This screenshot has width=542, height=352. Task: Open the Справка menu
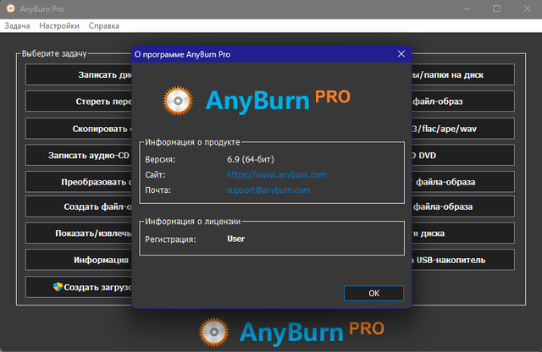103,26
